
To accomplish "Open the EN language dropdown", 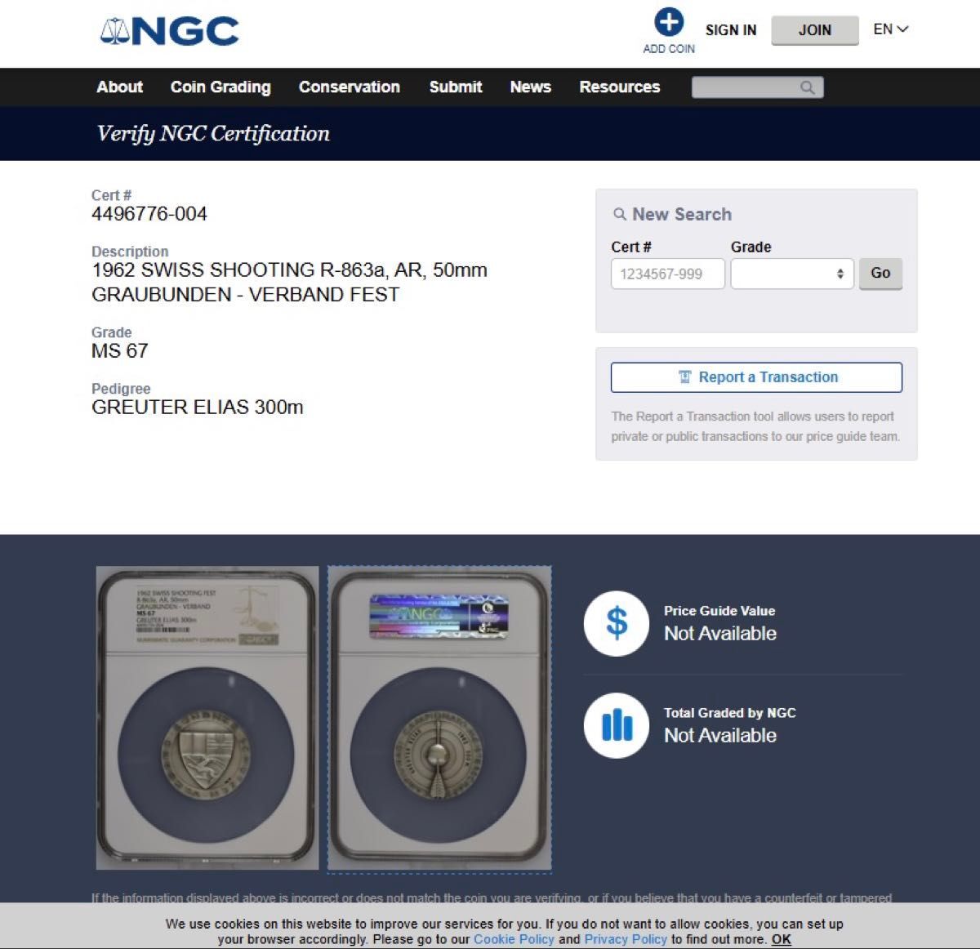I will tap(890, 29).
